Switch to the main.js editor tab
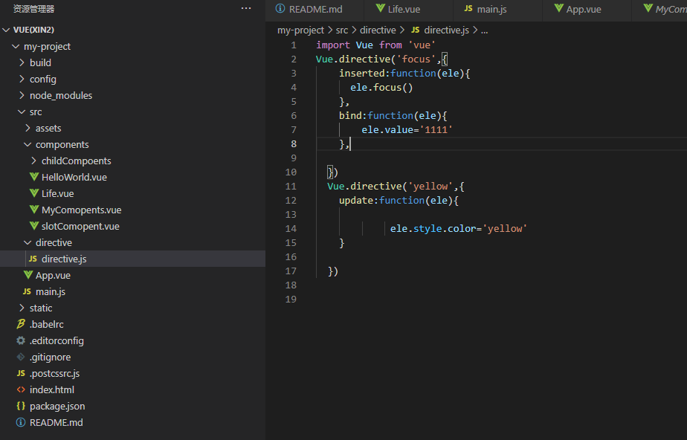 tap(497, 9)
